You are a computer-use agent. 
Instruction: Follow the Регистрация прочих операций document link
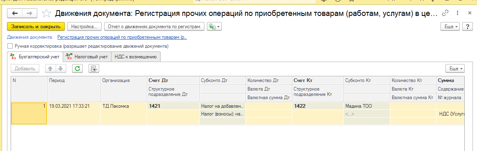tap(122, 37)
